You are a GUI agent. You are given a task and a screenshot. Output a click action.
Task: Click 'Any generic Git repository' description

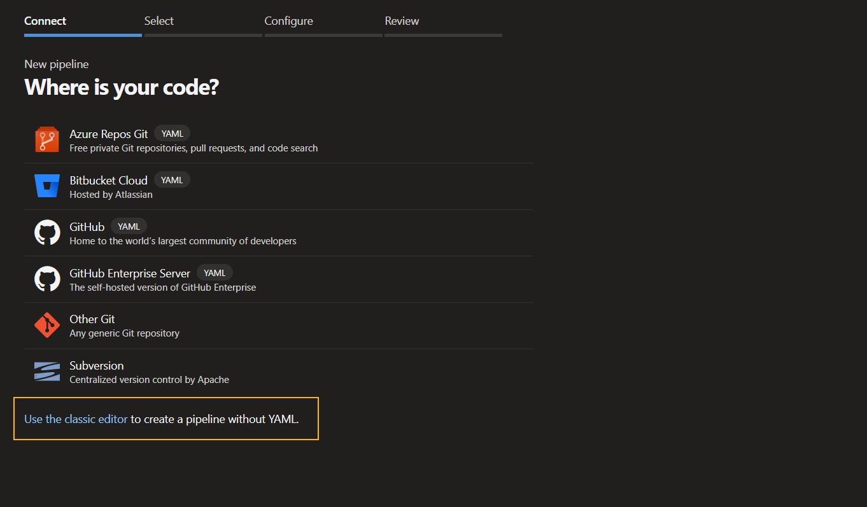click(x=124, y=333)
